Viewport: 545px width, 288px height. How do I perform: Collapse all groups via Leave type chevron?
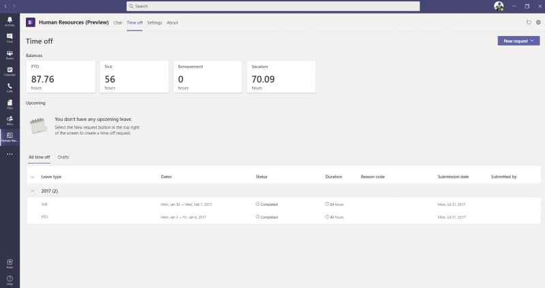pyautogui.click(x=33, y=177)
